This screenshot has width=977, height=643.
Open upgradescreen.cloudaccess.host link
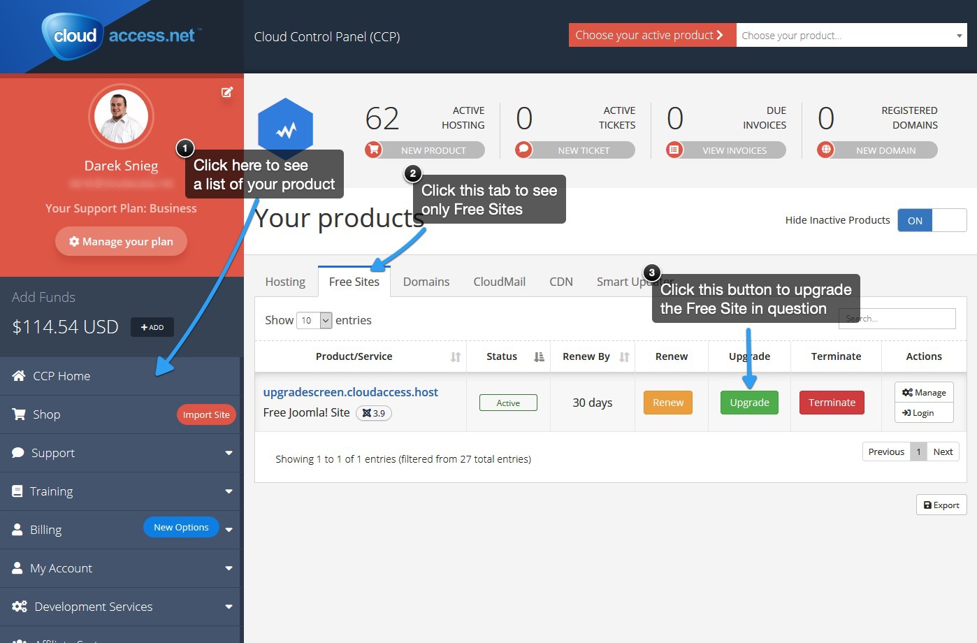point(350,392)
